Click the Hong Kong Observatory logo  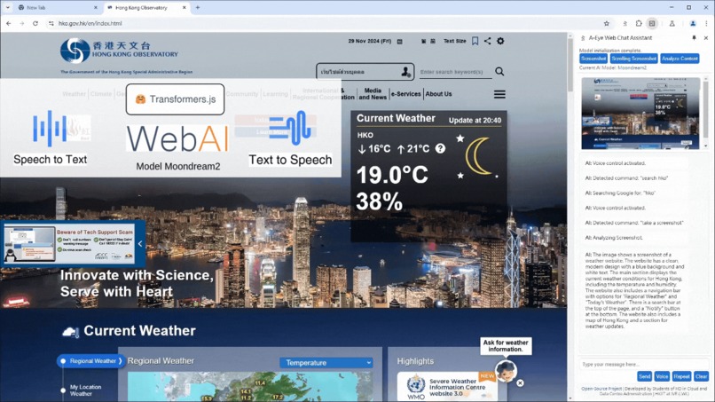pyautogui.click(x=120, y=51)
